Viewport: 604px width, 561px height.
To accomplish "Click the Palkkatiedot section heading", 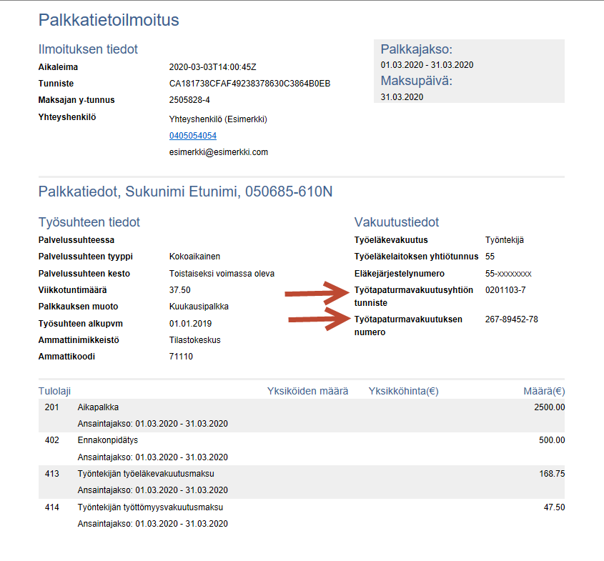I will 185,192.
